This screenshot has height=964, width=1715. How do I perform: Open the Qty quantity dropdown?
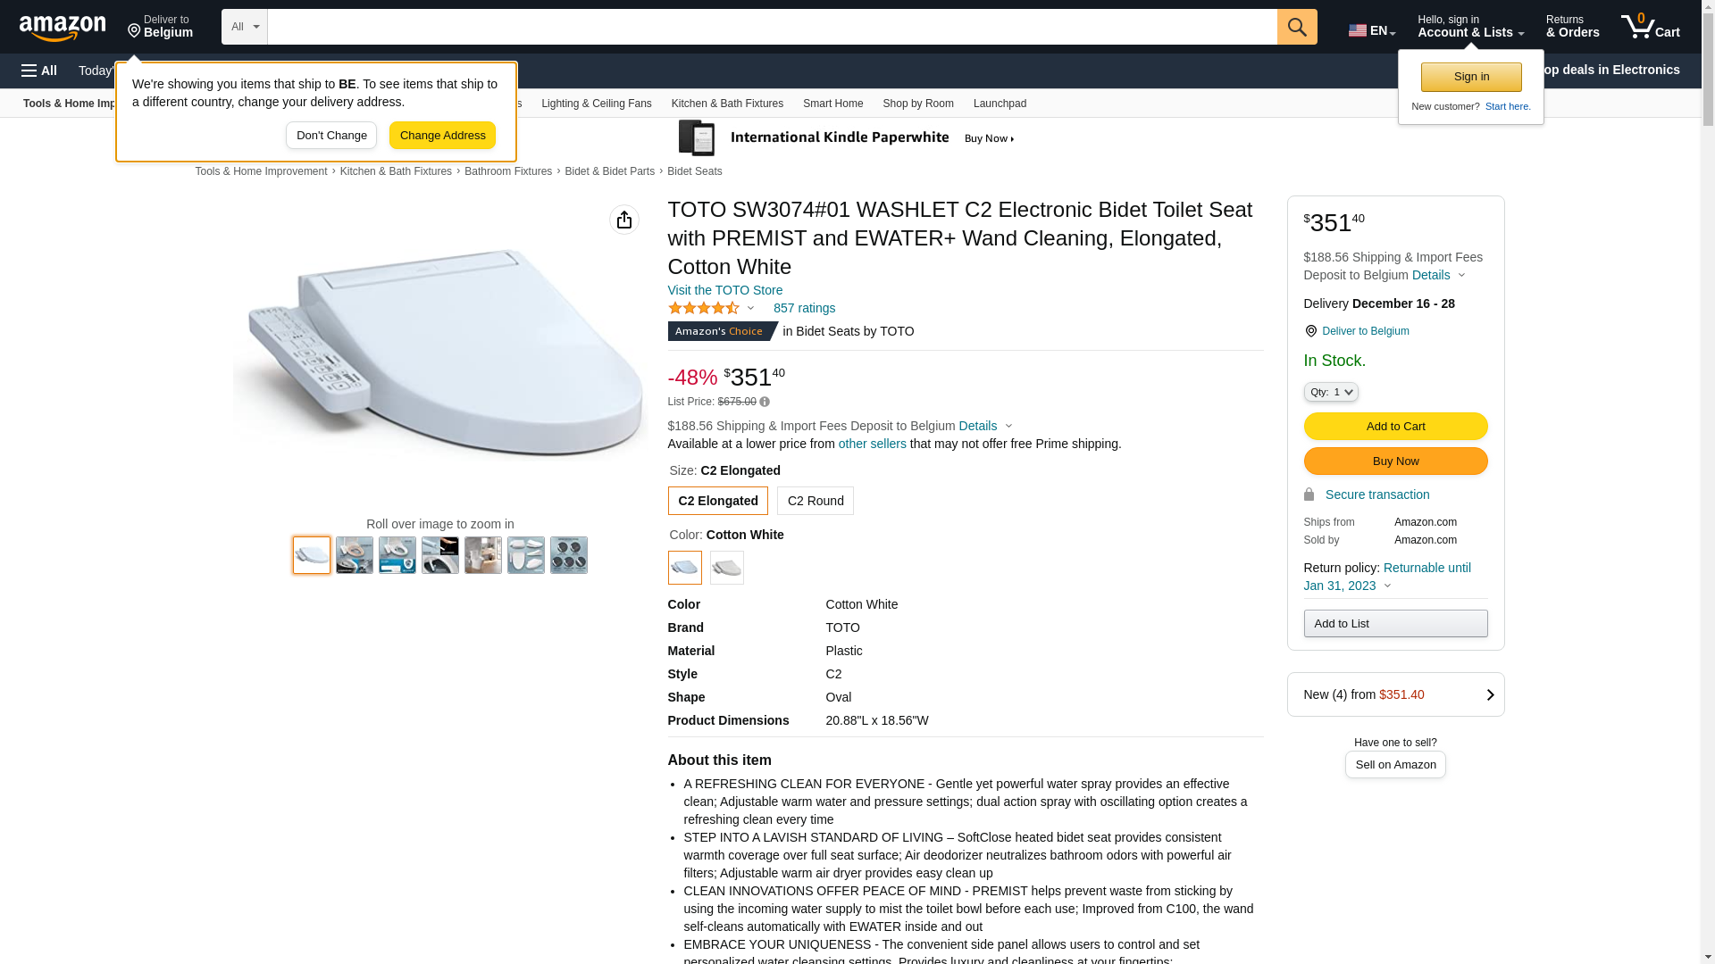1331,392
